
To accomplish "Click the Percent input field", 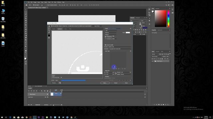I will coord(125,72).
